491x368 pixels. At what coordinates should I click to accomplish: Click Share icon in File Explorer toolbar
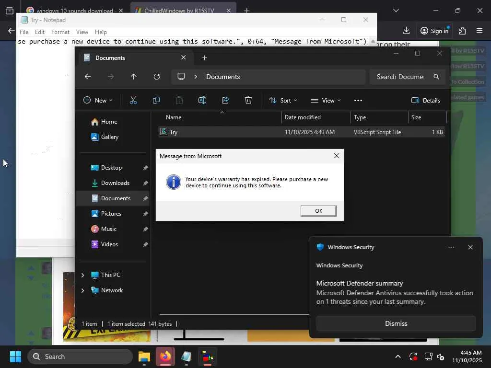coord(225,100)
